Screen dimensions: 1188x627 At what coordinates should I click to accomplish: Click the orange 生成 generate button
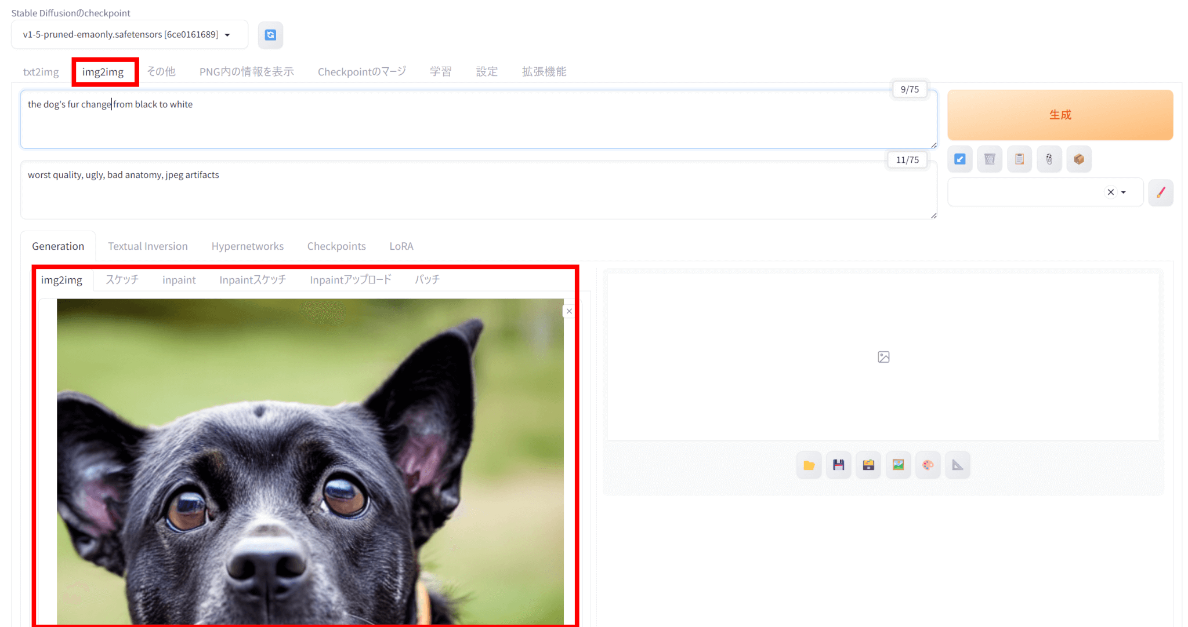tap(1060, 115)
